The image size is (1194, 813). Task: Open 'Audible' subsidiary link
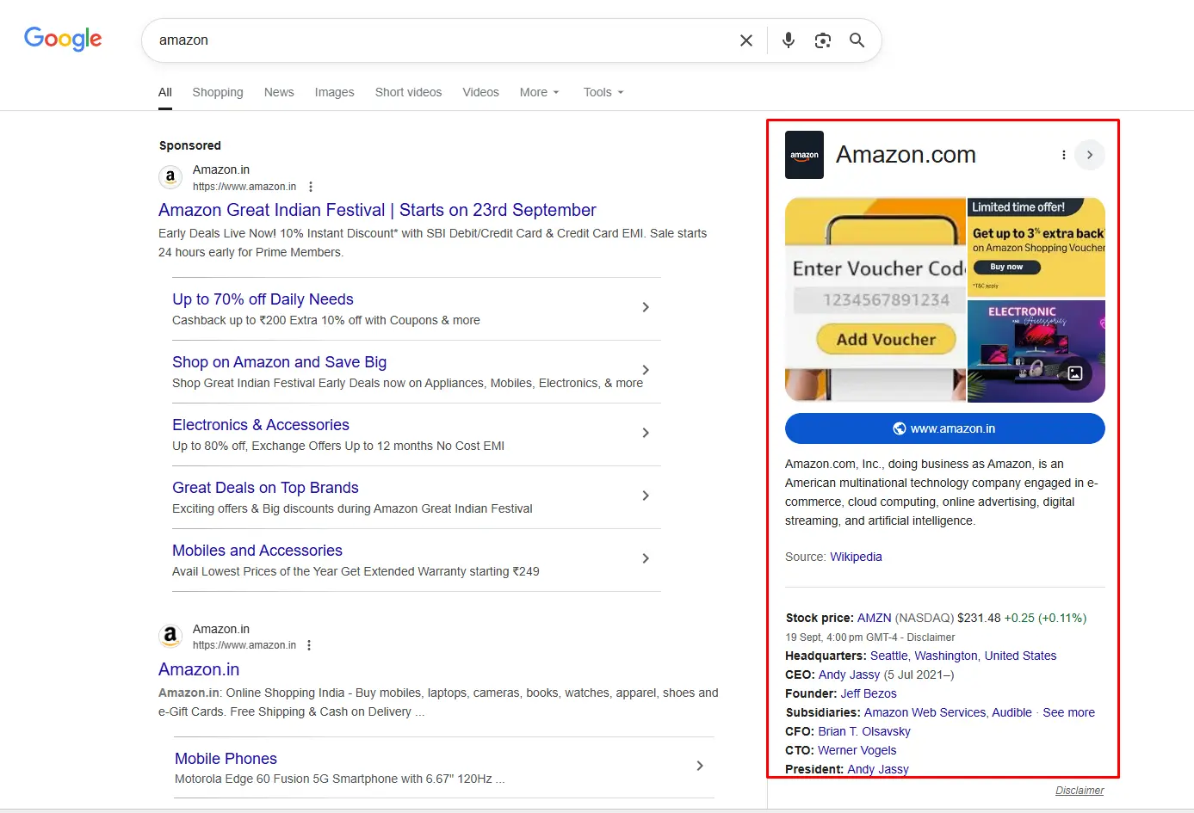(x=1011, y=712)
